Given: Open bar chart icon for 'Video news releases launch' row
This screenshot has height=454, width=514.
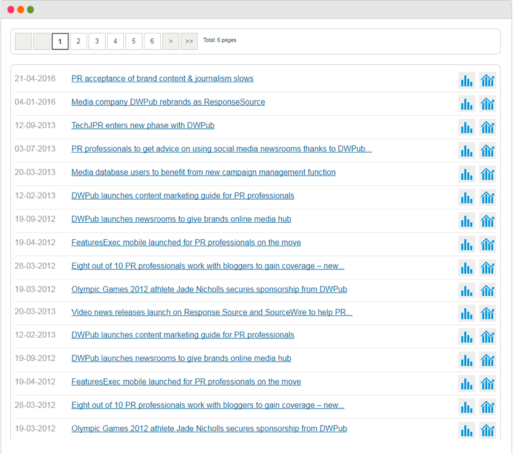Looking at the screenshot, I should pyautogui.click(x=466, y=314).
